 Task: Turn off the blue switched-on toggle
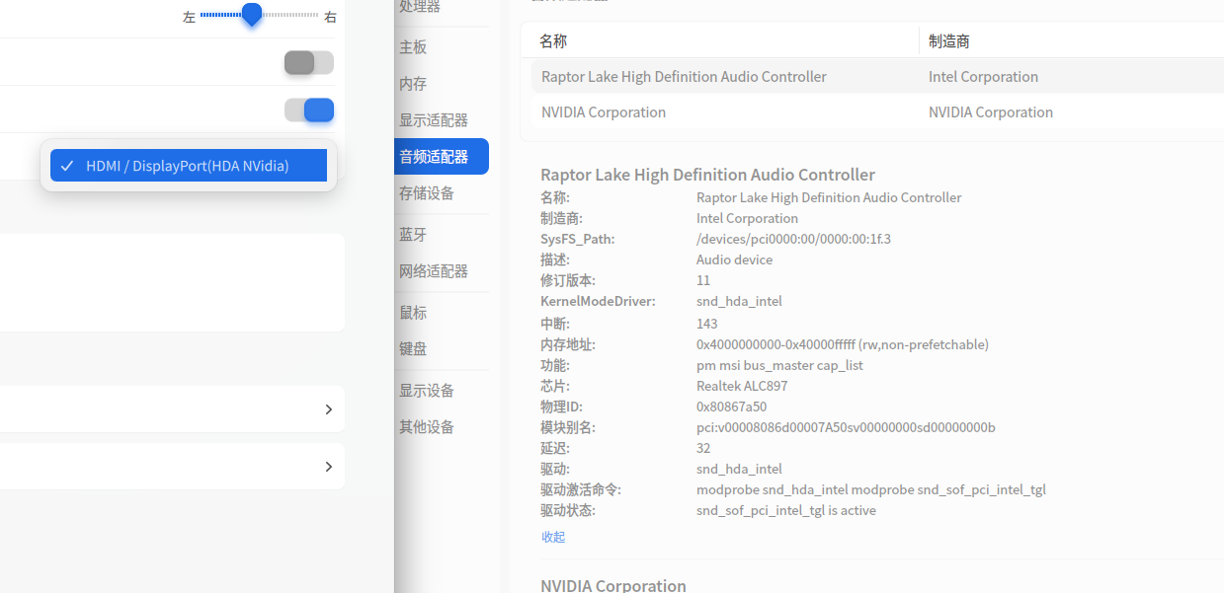[309, 111]
